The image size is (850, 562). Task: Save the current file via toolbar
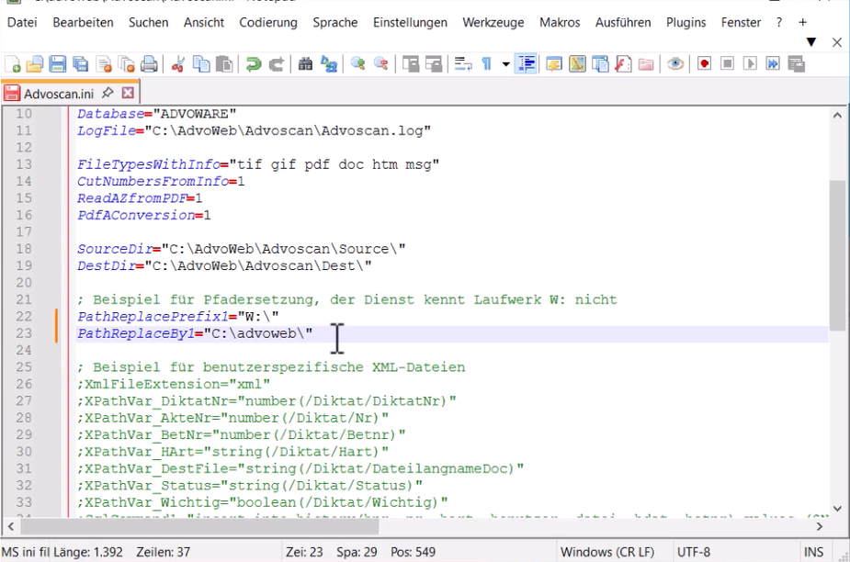pyautogui.click(x=58, y=64)
